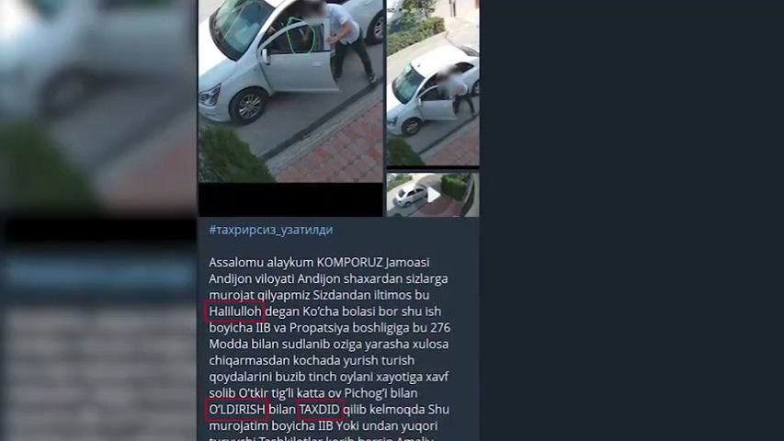Click the #тахрирсиз_узатилди hashtag
Viewport: 784px width, 441px height.
270,230
